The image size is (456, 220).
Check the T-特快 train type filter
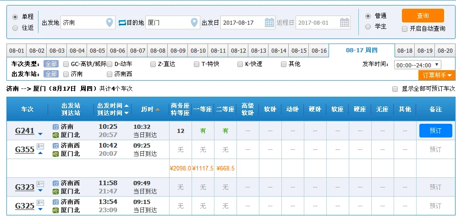(197, 64)
